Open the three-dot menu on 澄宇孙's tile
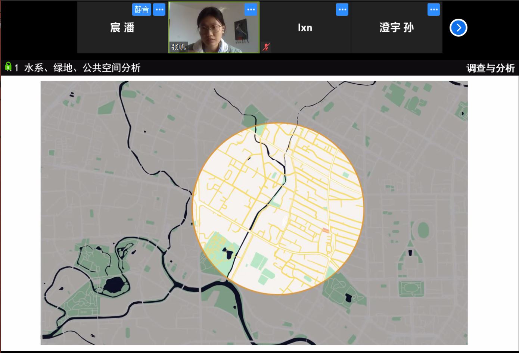This screenshot has height=353, width=519. point(433,10)
